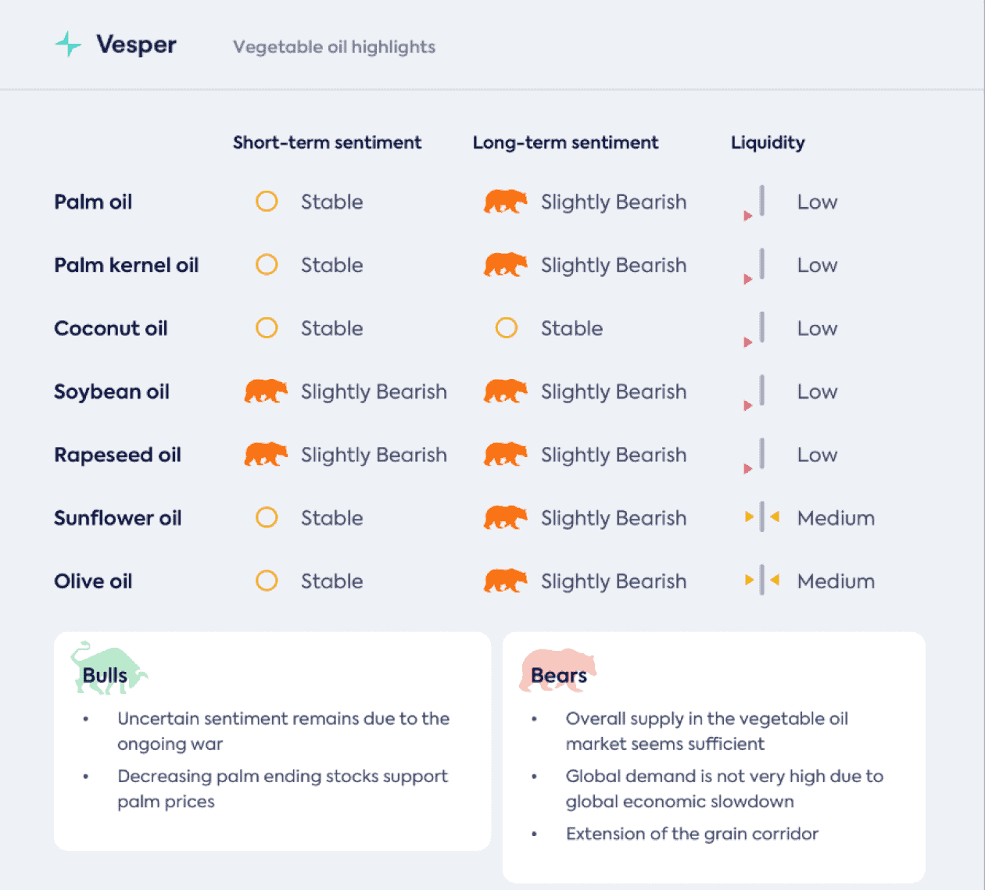Click Olive oil short-term stable circle
This screenshot has height=890, width=985.
[x=267, y=581]
